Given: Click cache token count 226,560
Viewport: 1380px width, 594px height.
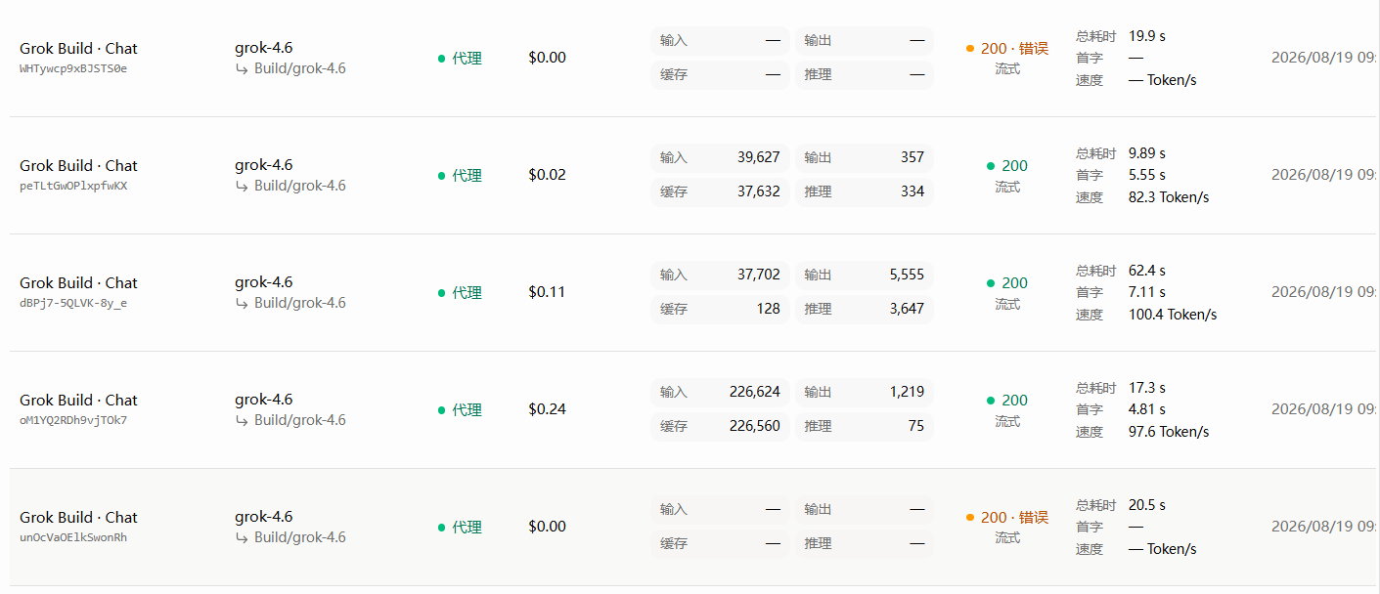Looking at the screenshot, I should (x=755, y=426).
